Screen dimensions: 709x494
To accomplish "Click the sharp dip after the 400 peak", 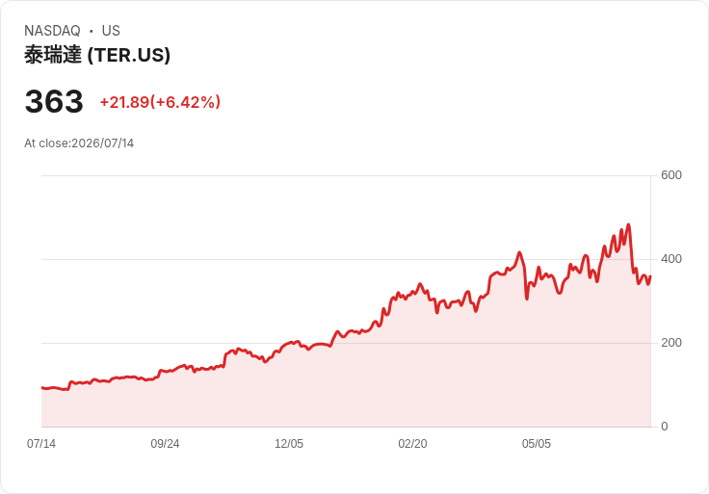I will [x=527, y=299].
